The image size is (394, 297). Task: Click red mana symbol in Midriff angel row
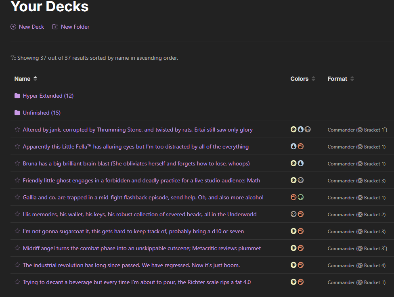tap(300, 248)
